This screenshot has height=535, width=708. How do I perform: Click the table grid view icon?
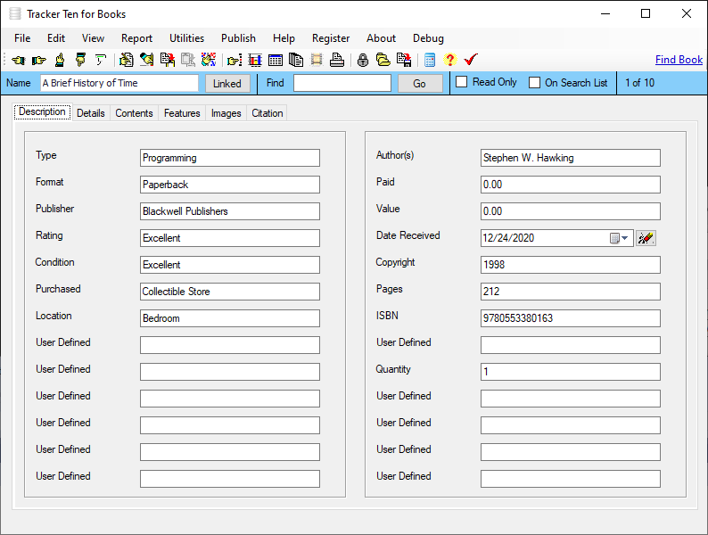[276, 61]
